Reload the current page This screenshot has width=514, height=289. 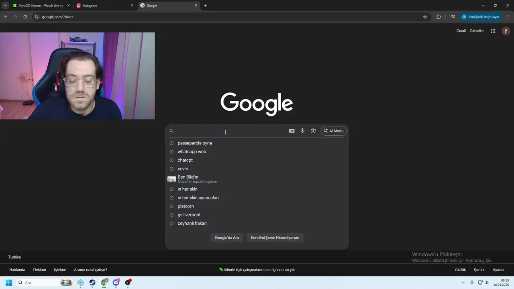click(25, 17)
